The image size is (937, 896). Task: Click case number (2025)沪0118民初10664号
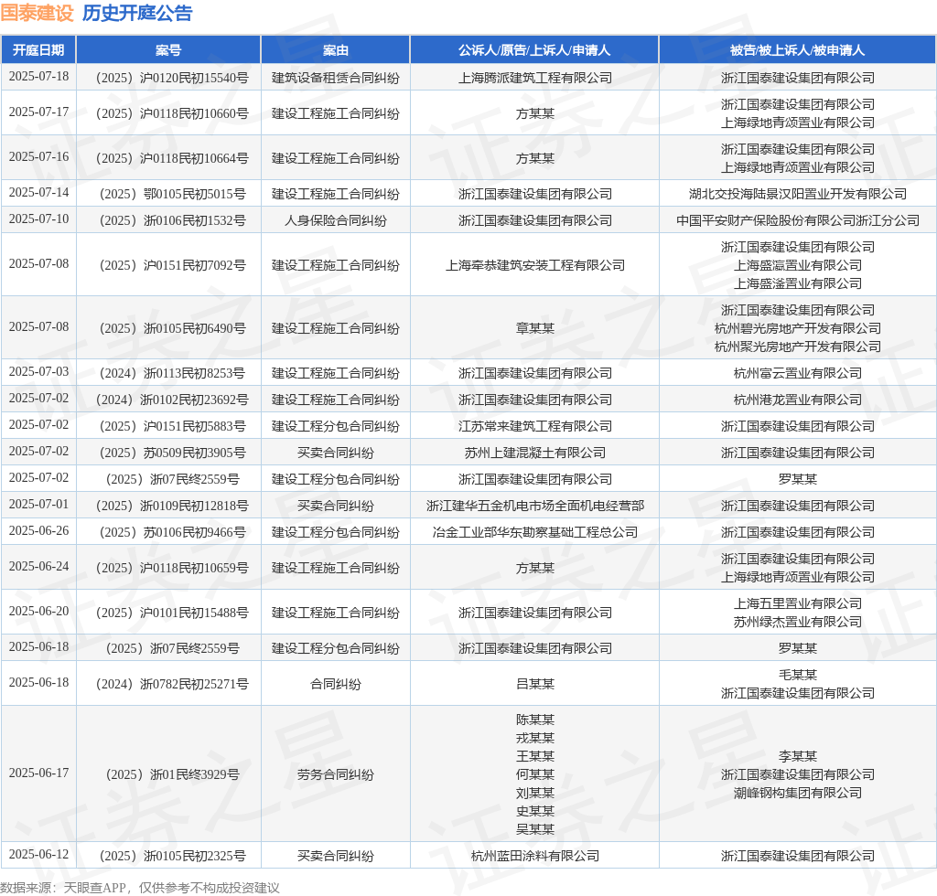[x=172, y=158]
